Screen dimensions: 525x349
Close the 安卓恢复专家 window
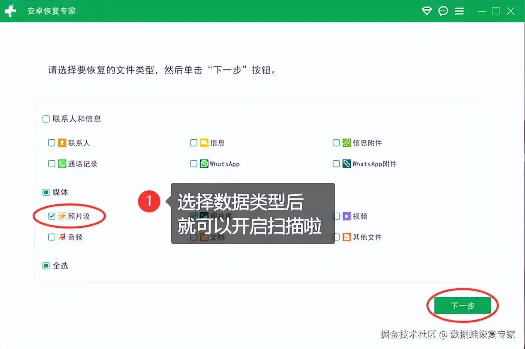511,11
